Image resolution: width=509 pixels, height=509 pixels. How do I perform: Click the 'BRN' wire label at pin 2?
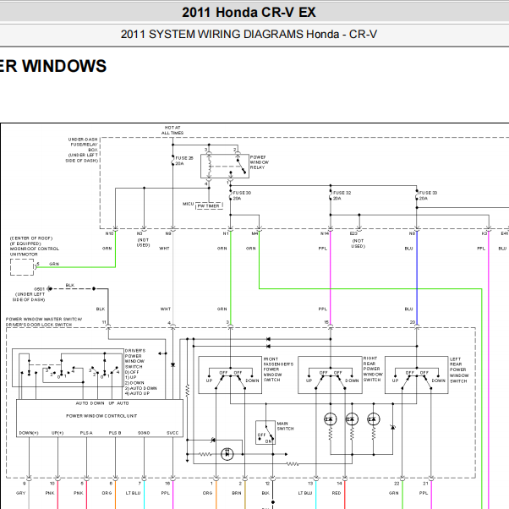(237, 493)
